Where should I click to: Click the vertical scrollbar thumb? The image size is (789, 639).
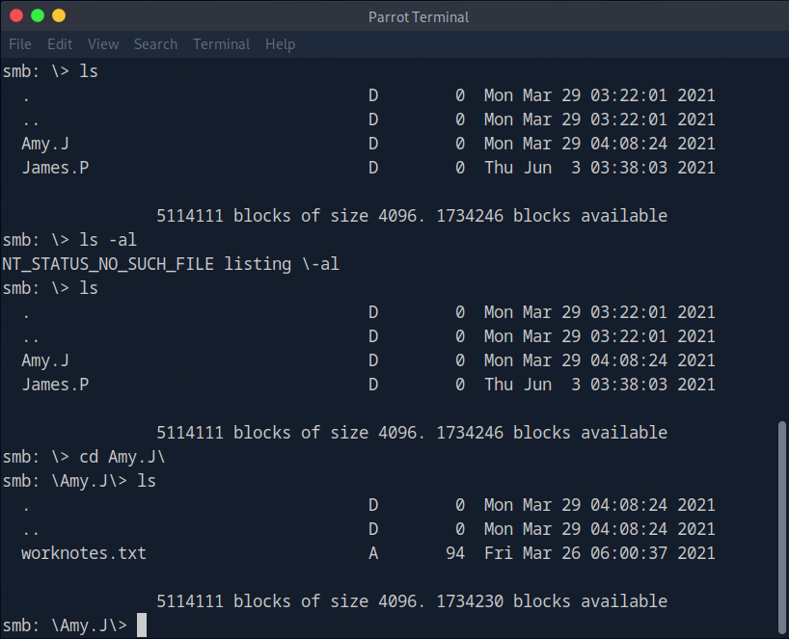tap(782, 525)
